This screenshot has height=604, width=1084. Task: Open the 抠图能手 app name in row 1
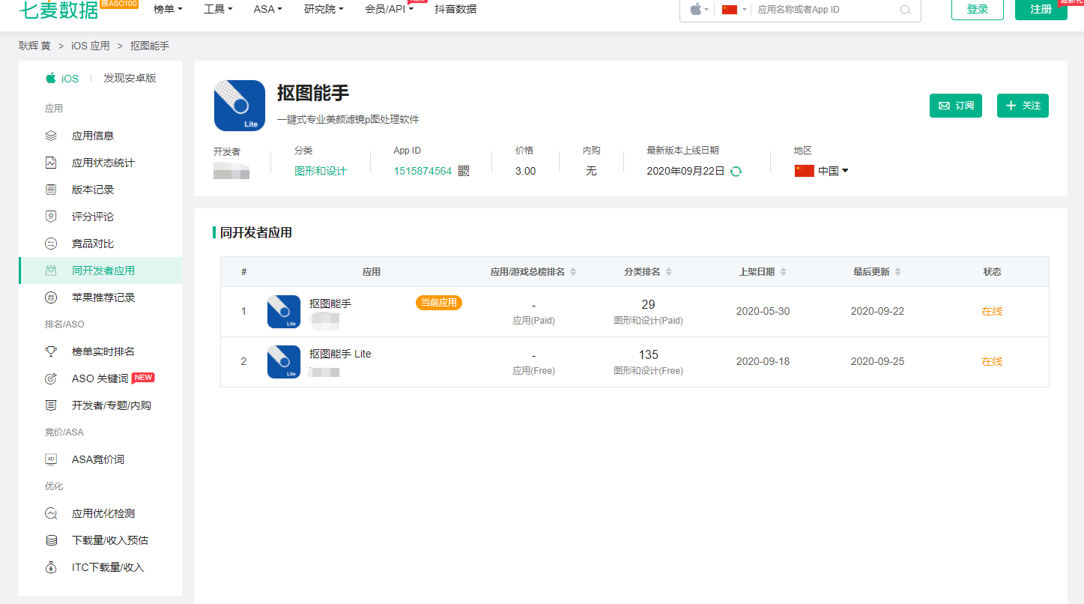pyautogui.click(x=330, y=303)
